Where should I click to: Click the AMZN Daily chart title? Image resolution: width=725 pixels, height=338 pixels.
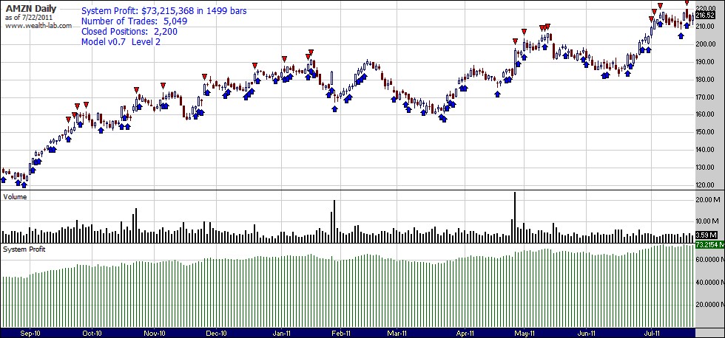point(30,9)
